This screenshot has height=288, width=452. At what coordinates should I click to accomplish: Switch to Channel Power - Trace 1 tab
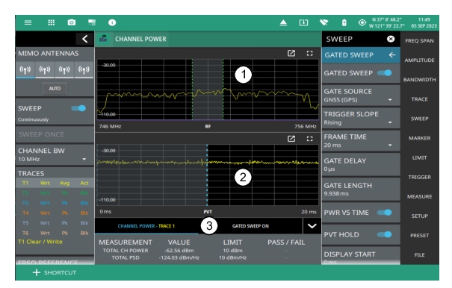tap(146, 226)
